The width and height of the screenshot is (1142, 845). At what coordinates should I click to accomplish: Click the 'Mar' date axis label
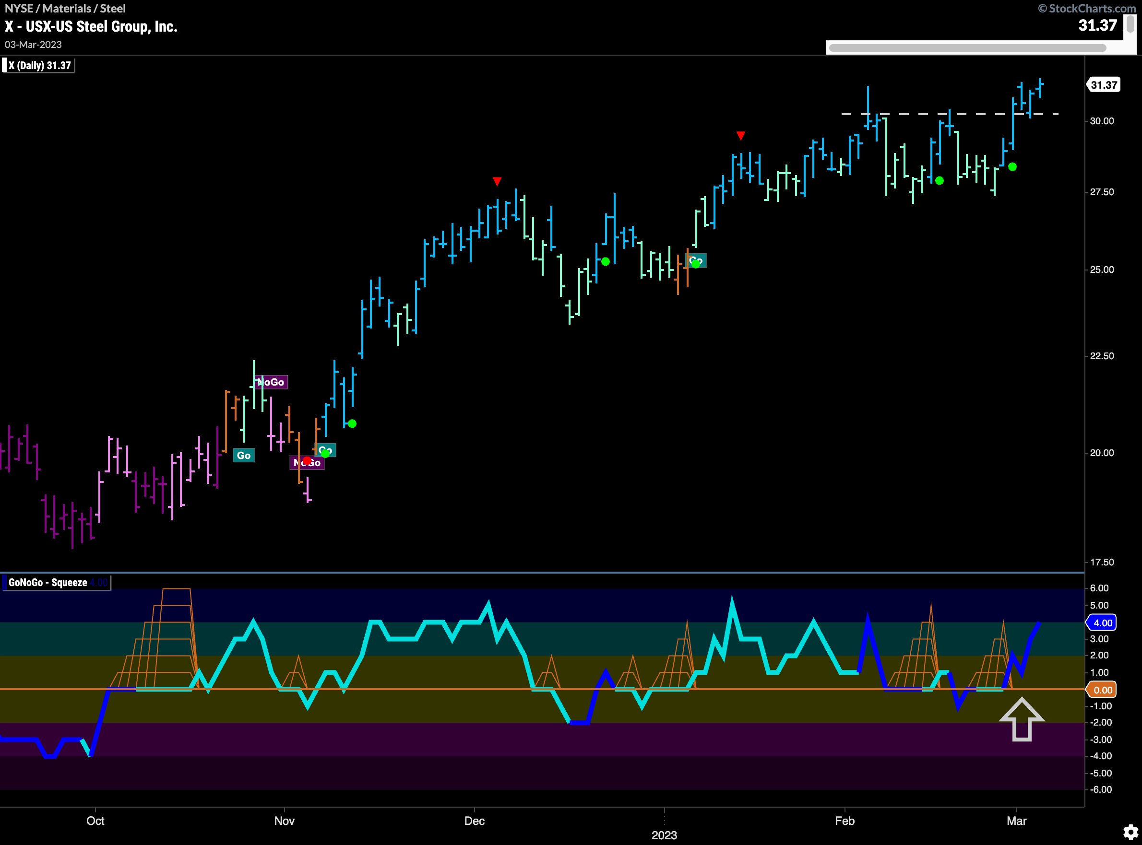click(1017, 821)
